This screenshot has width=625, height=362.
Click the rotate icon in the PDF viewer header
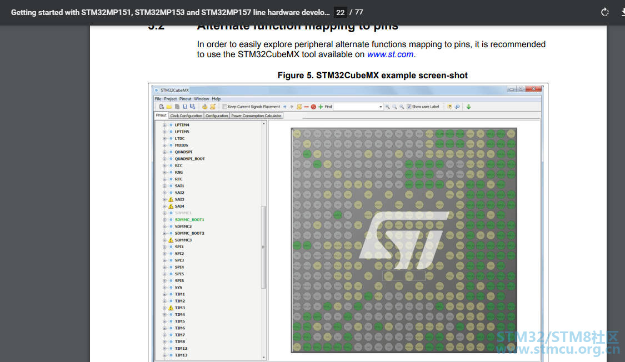(604, 12)
